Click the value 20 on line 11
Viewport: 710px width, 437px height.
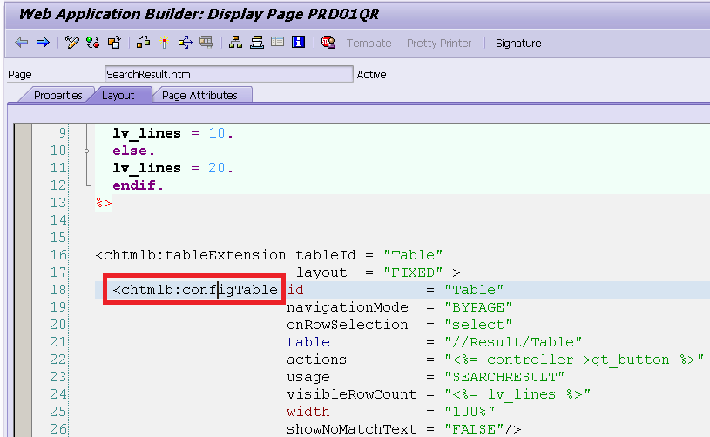click(217, 168)
